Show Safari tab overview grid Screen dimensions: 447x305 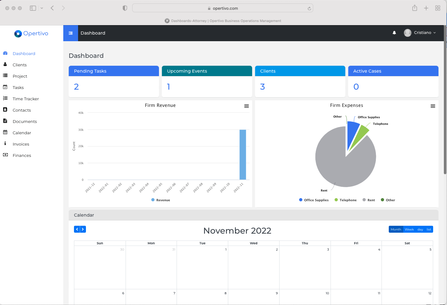438,8
